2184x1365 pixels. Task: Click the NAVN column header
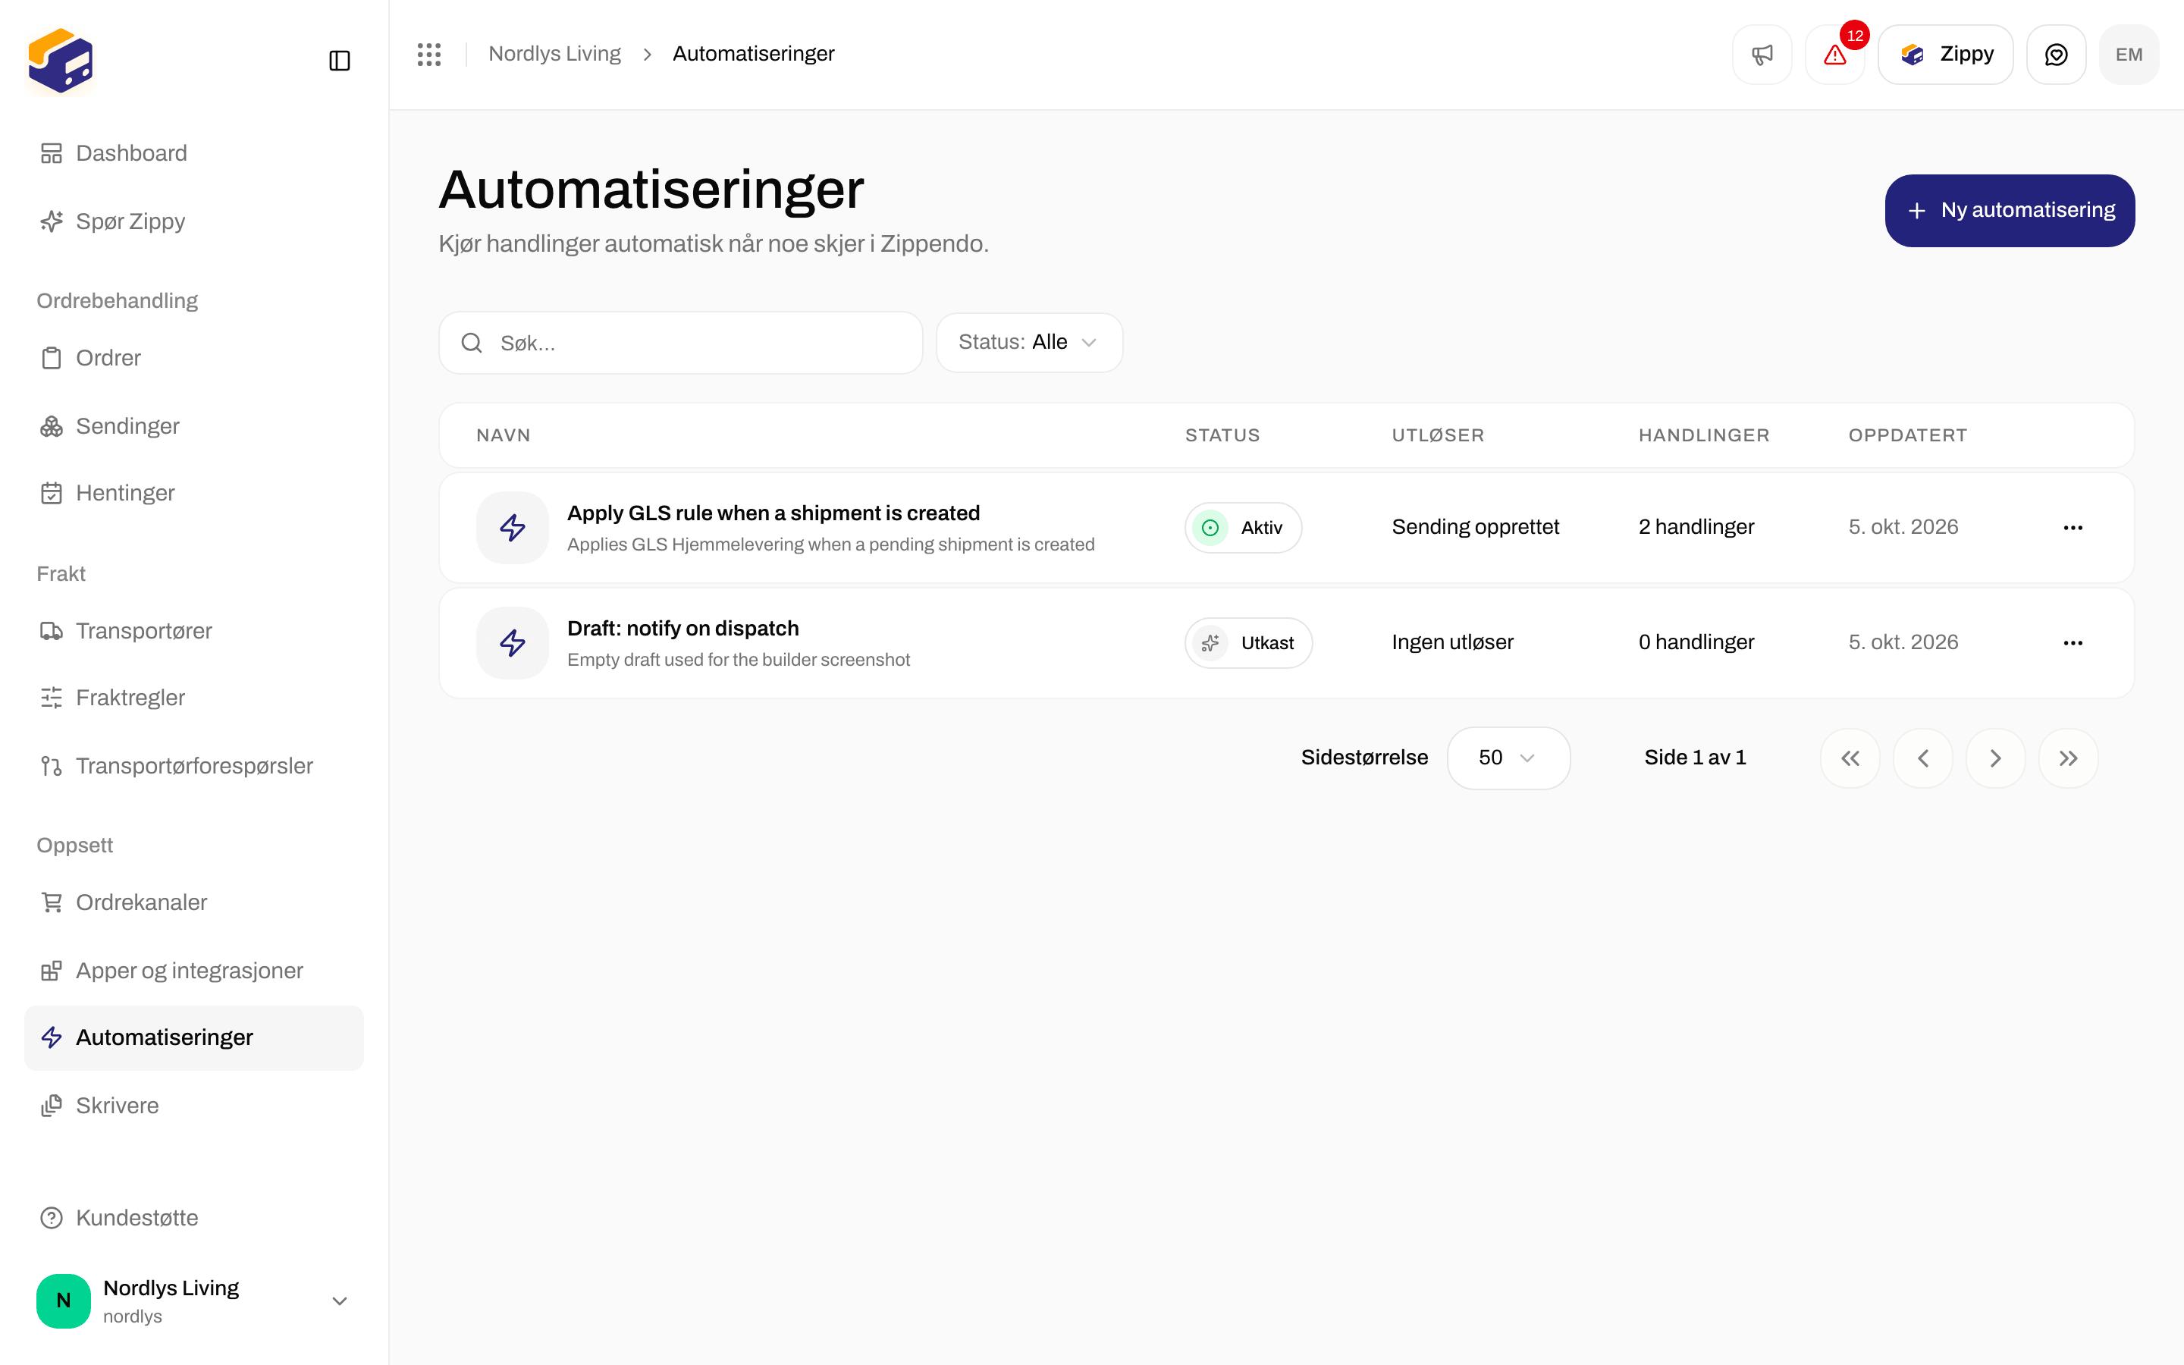coord(503,435)
